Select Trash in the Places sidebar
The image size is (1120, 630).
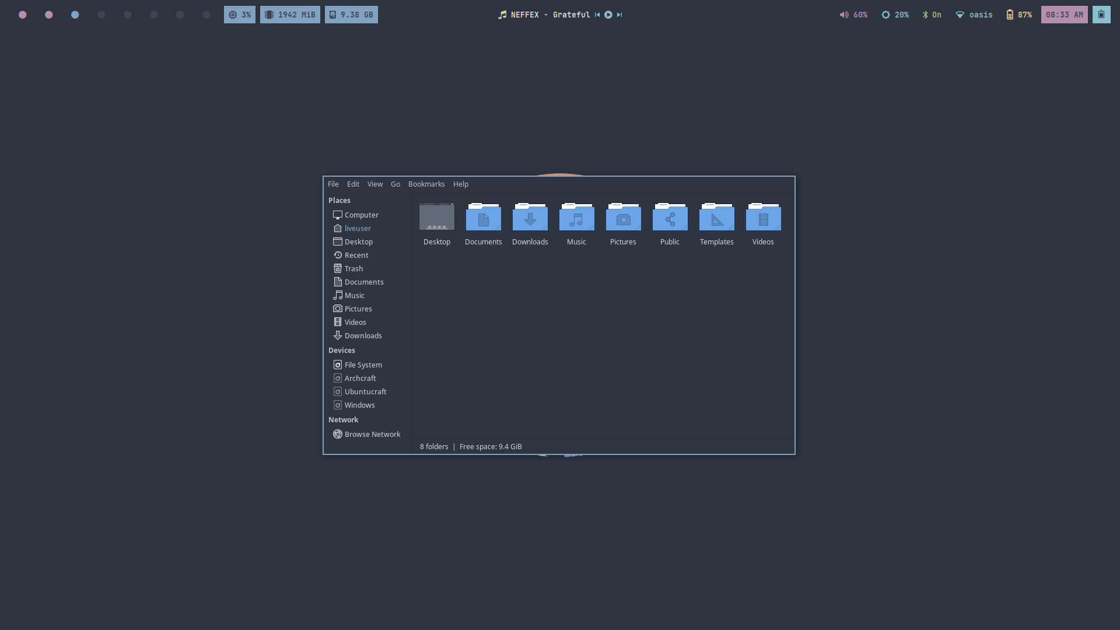click(353, 269)
